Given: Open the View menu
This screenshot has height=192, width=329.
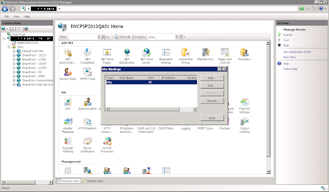Looking at the screenshot, I should point(16,16).
